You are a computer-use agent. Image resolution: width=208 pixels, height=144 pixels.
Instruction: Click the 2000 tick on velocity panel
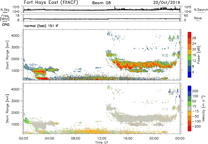tap(15, 113)
